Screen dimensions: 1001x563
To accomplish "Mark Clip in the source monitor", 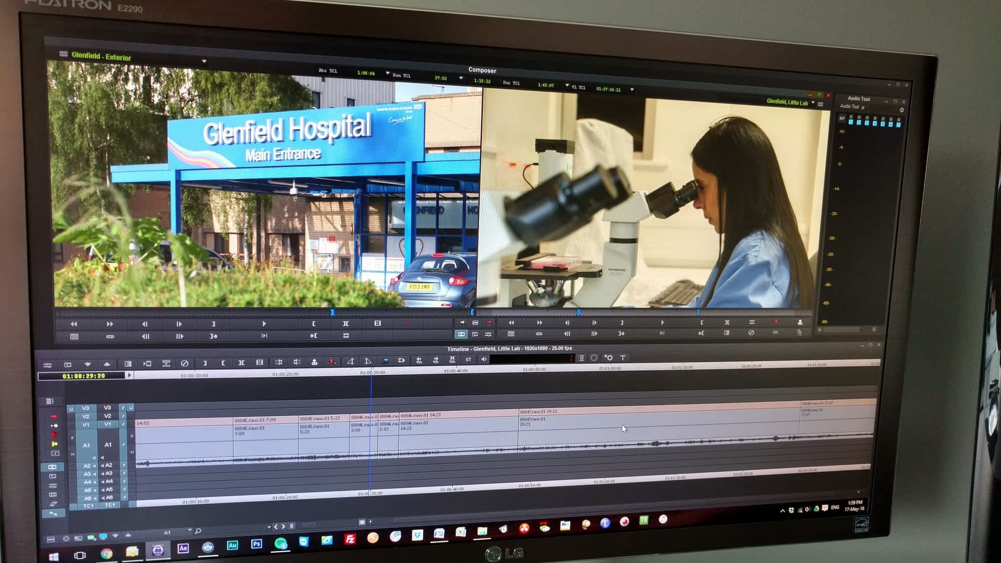I will pos(346,324).
